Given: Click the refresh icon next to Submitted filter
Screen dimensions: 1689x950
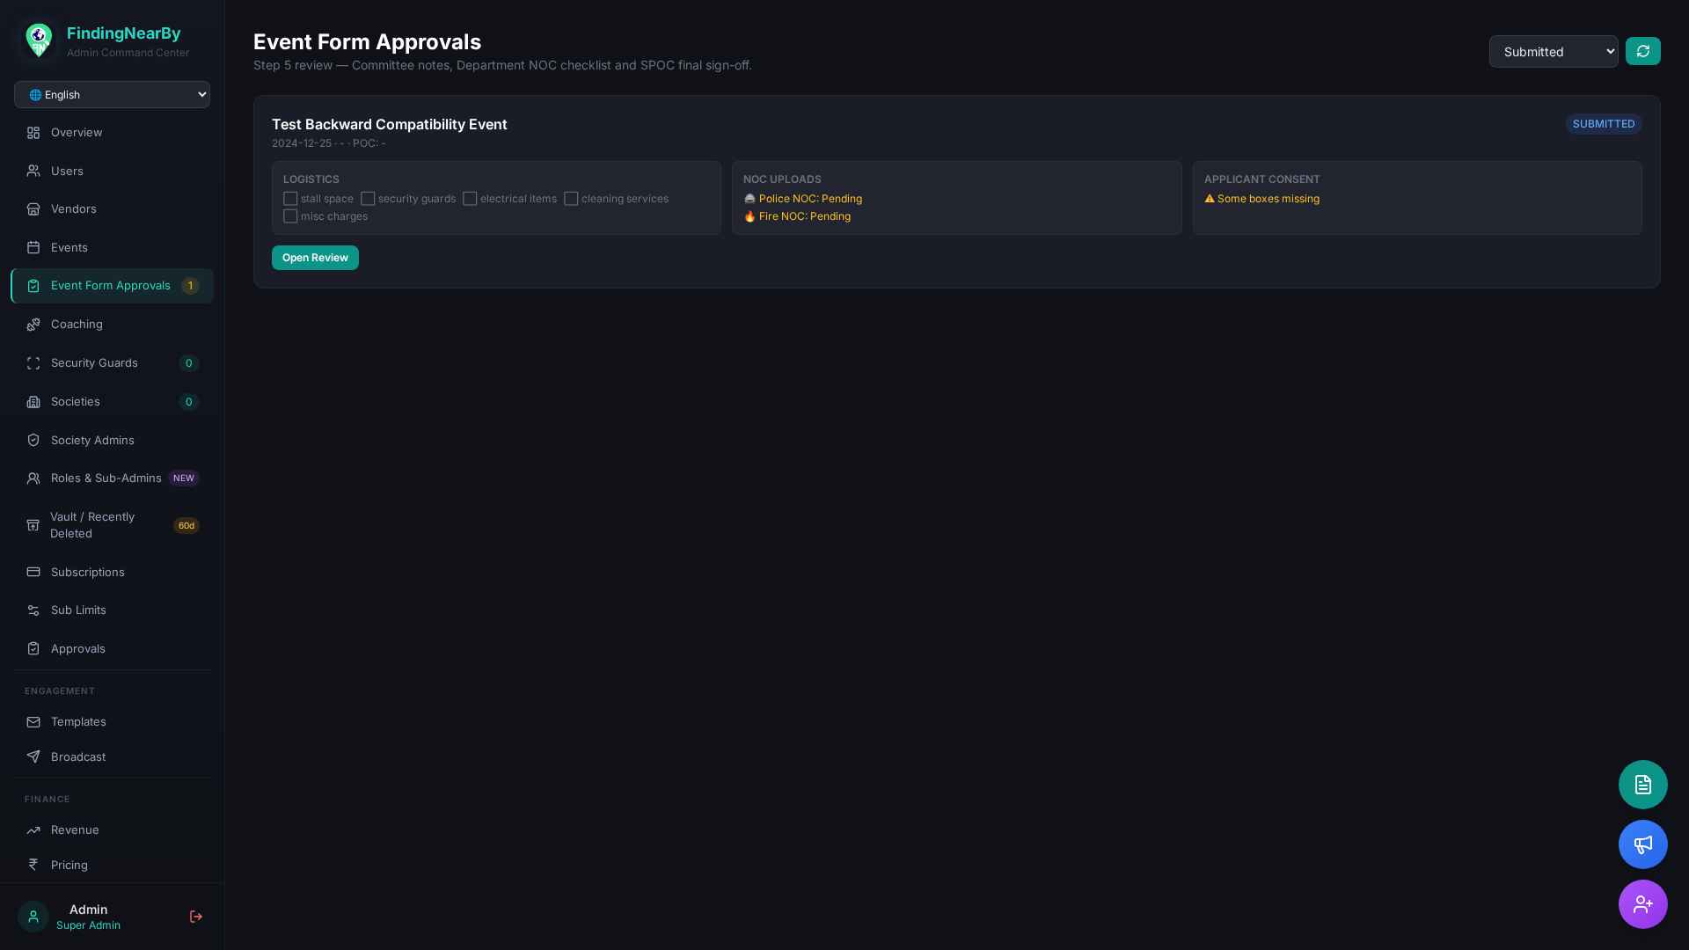Looking at the screenshot, I should click(1643, 50).
